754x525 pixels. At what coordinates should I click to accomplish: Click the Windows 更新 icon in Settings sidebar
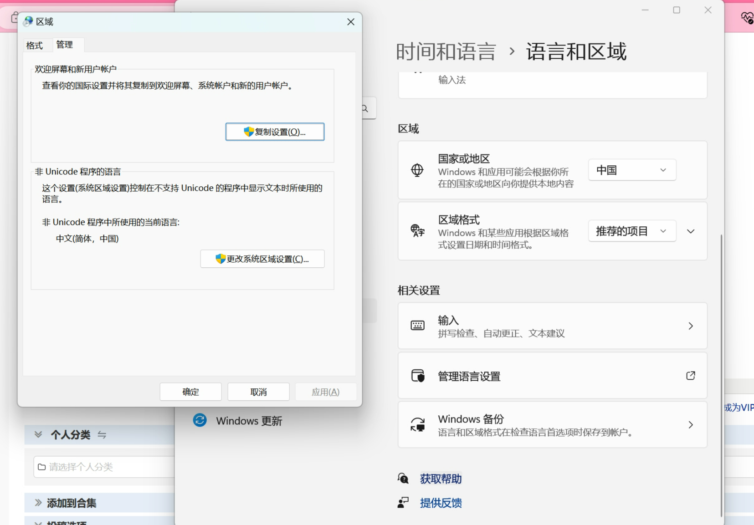(x=200, y=420)
